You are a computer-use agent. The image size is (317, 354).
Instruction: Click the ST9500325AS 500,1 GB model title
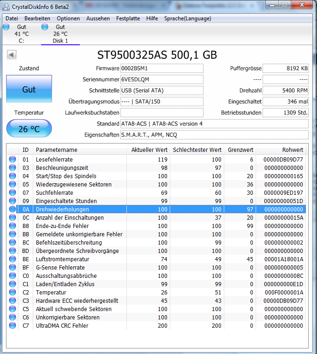pyautogui.click(x=157, y=55)
